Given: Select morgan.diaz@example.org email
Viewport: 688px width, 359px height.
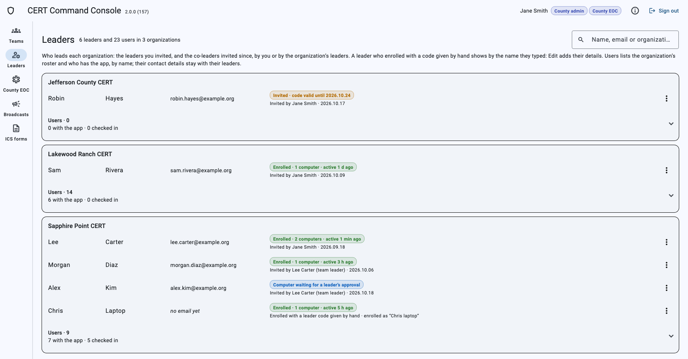Looking at the screenshot, I should click(x=203, y=265).
